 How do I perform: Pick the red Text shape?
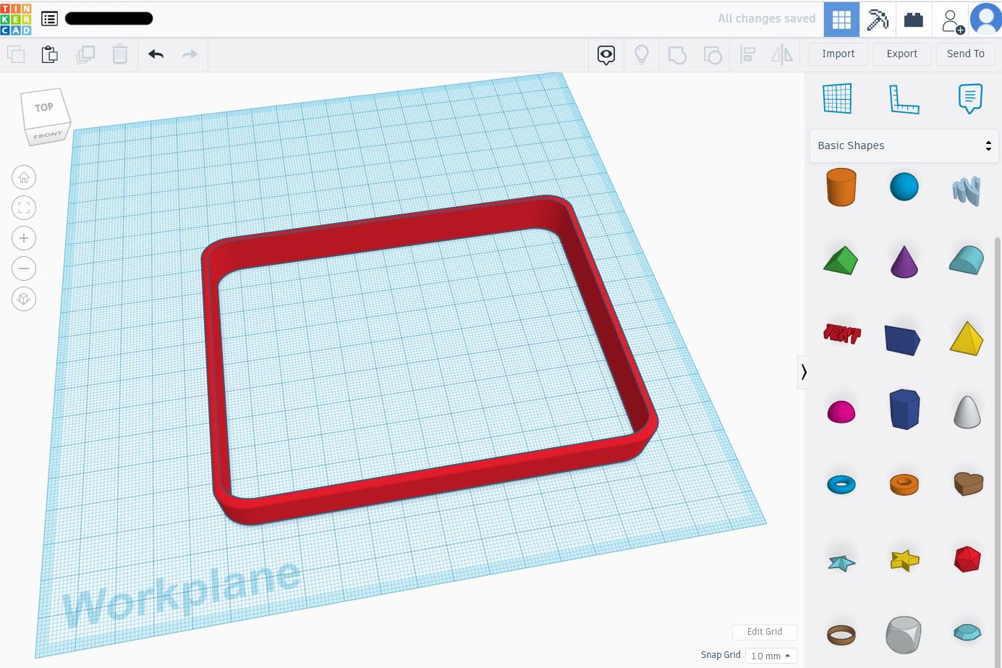pyautogui.click(x=842, y=334)
